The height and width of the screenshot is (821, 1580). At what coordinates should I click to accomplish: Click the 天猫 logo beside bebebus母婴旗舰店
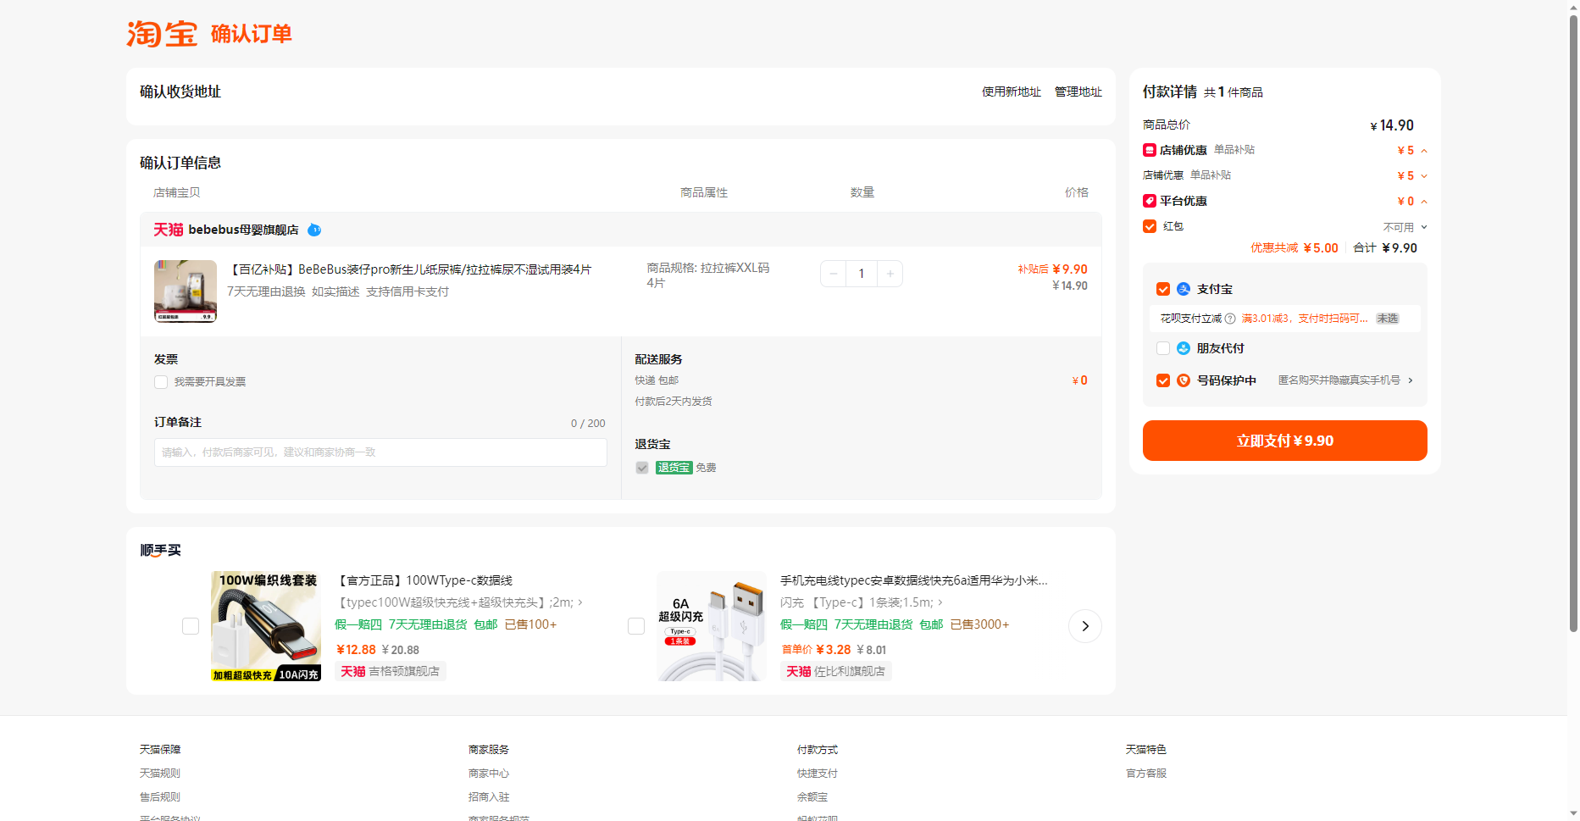[x=168, y=230]
